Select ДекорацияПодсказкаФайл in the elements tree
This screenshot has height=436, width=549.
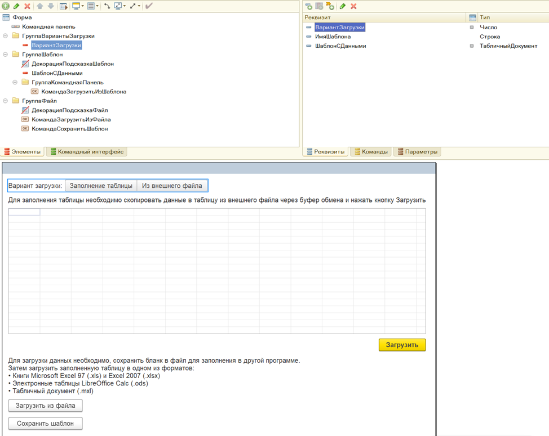click(x=70, y=110)
